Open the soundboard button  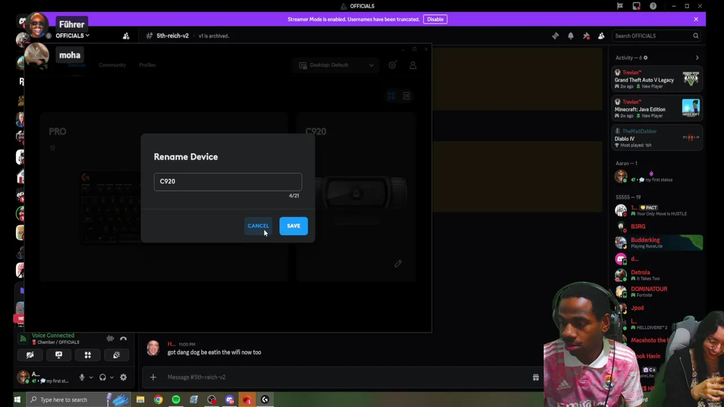pos(117,355)
